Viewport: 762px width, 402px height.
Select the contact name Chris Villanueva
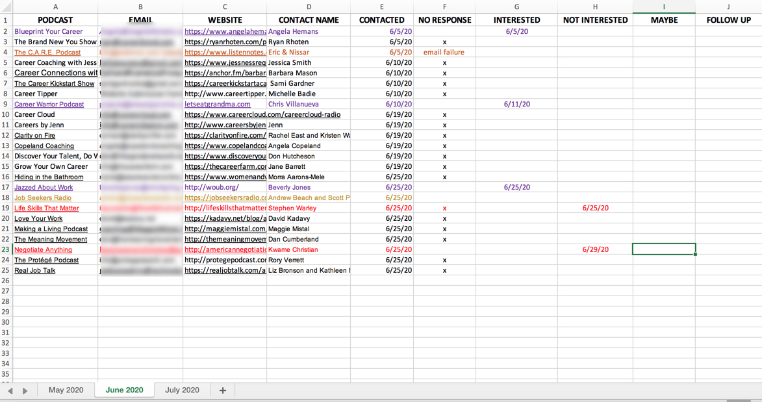309,104
